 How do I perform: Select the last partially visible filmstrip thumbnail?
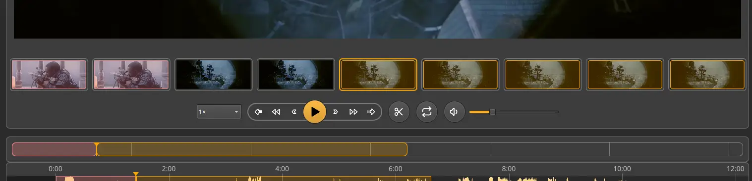[x=707, y=75]
